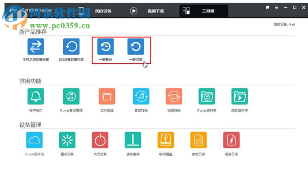Open the 移动硬盘 mobile hard disk tool
The height and width of the screenshot is (176, 308).
coord(166,140)
